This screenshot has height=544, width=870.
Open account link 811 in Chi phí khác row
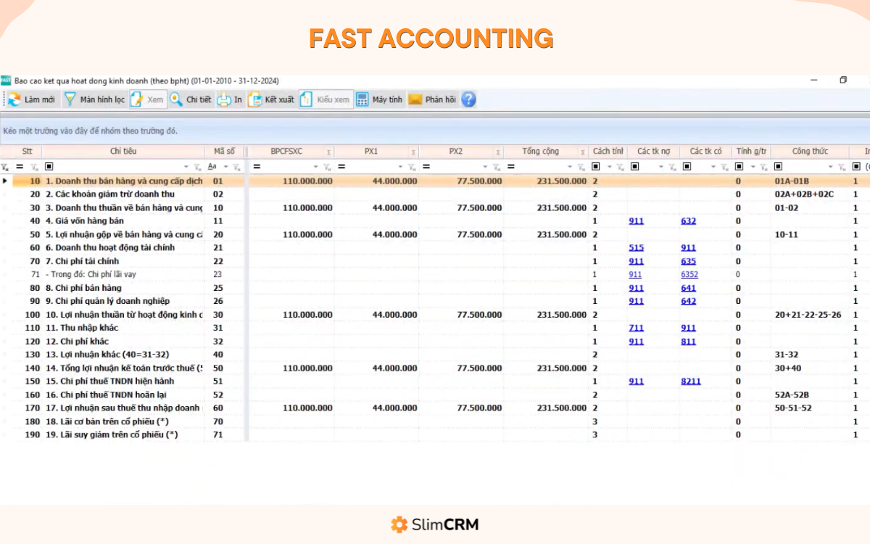click(688, 342)
